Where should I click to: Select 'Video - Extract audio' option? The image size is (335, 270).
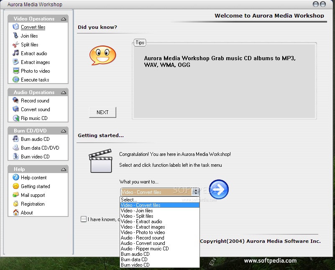160,222
